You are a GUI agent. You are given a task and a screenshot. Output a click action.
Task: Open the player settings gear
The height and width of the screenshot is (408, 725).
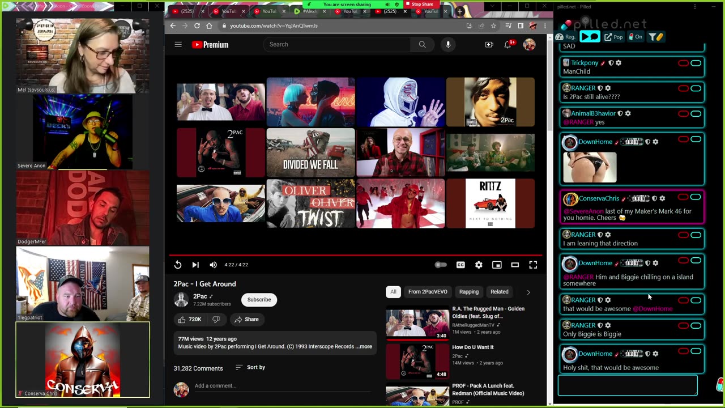pyautogui.click(x=479, y=265)
